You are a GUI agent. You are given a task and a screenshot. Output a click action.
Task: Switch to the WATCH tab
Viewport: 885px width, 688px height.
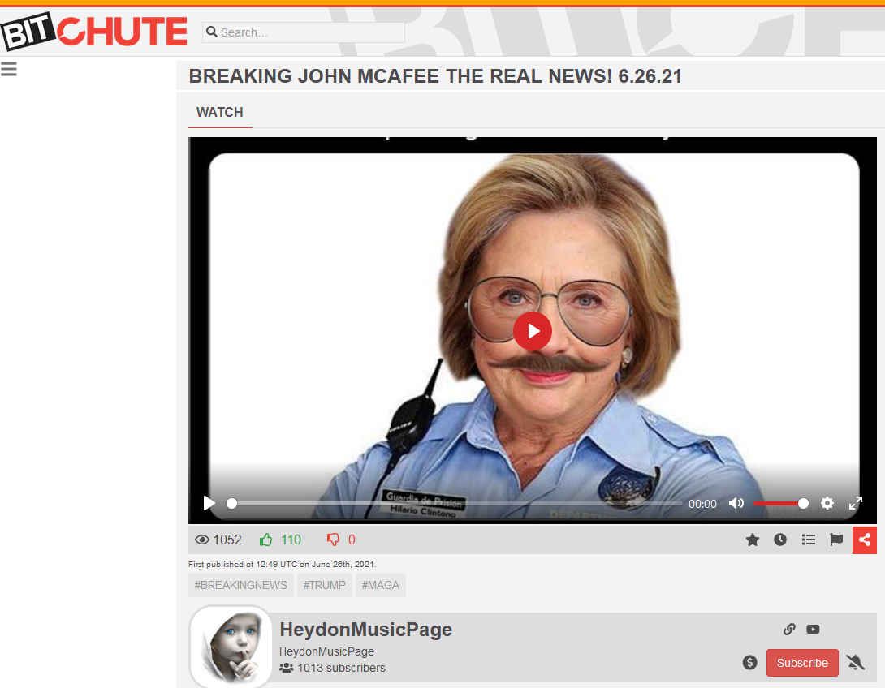point(219,112)
